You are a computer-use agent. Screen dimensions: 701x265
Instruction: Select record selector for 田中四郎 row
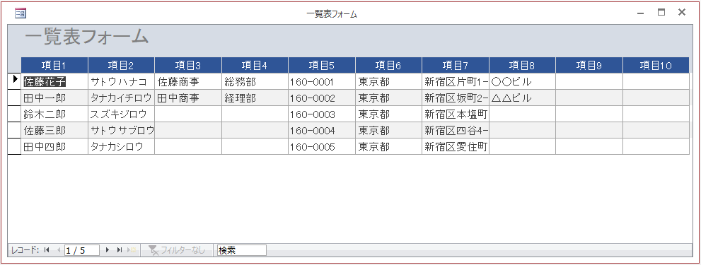(14, 146)
